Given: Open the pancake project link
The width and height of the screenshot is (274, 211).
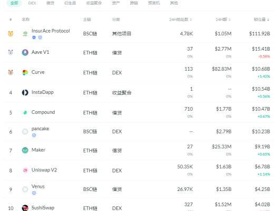Looking at the screenshot, I should (x=40, y=129).
